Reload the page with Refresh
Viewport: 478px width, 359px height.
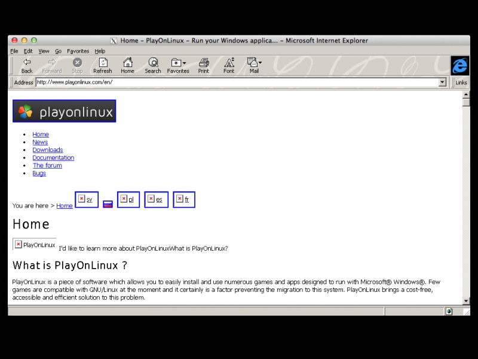103,66
